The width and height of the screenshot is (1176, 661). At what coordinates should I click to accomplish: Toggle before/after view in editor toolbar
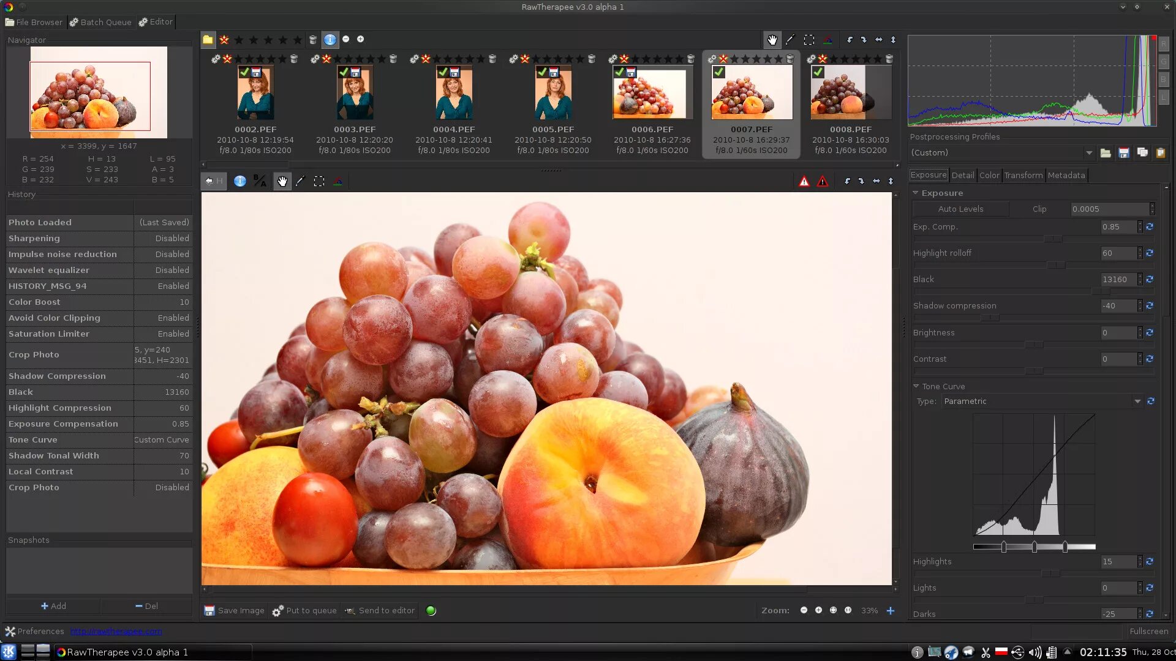coord(260,181)
